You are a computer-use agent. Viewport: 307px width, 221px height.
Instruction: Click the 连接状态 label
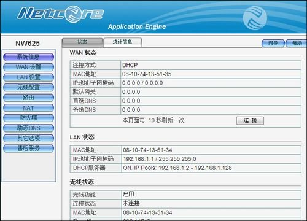click(x=84, y=203)
